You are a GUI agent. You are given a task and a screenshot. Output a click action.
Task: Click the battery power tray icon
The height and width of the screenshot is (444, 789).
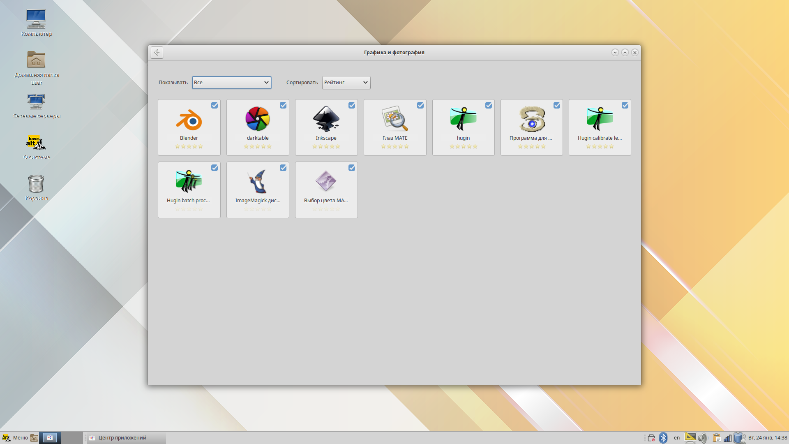point(740,438)
